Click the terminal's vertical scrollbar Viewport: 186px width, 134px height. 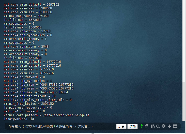[x=184, y=51]
